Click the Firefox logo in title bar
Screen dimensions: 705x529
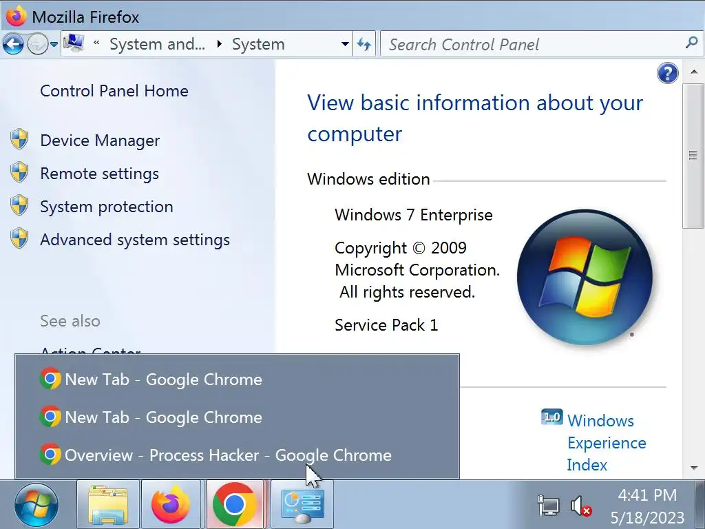click(17, 17)
